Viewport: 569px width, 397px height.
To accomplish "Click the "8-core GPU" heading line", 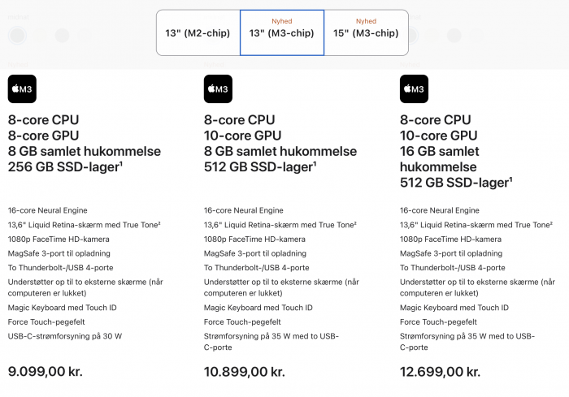I will pos(44,136).
